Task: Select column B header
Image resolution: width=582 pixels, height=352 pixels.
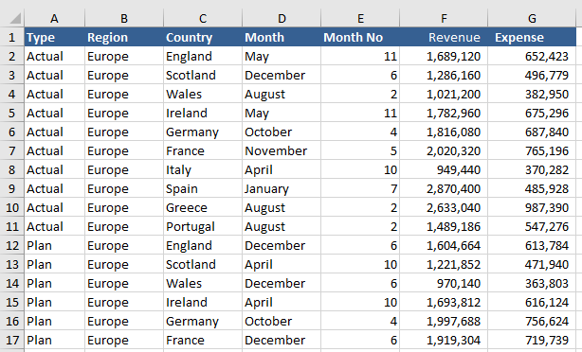Action: click(x=124, y=18)
